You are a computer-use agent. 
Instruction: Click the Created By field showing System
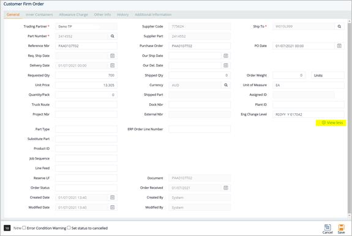[200, 197]
